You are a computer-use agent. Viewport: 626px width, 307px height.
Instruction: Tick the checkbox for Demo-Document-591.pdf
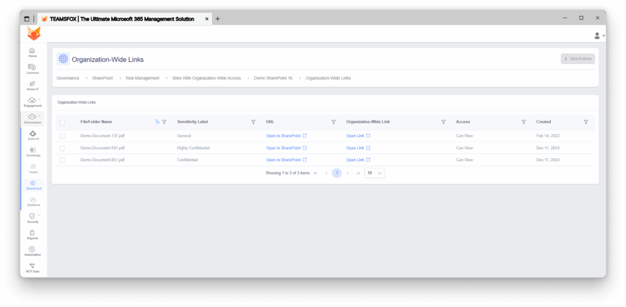click(x=62, y=148)
